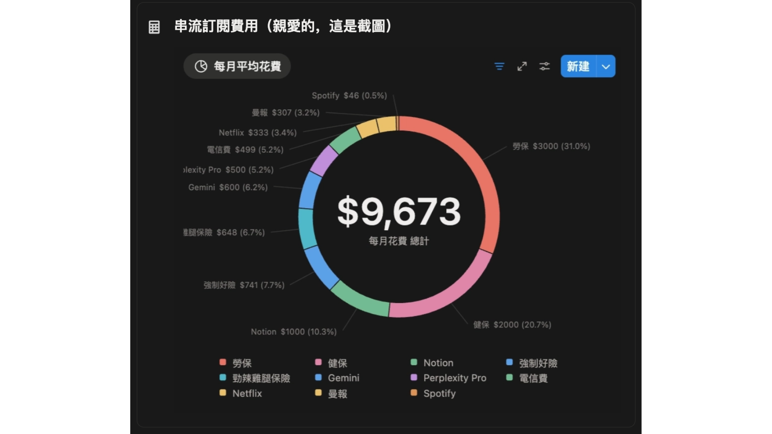Click the pie chart icon in the 每月平均花費 tab
772x434 pixels.
(201, 66)
